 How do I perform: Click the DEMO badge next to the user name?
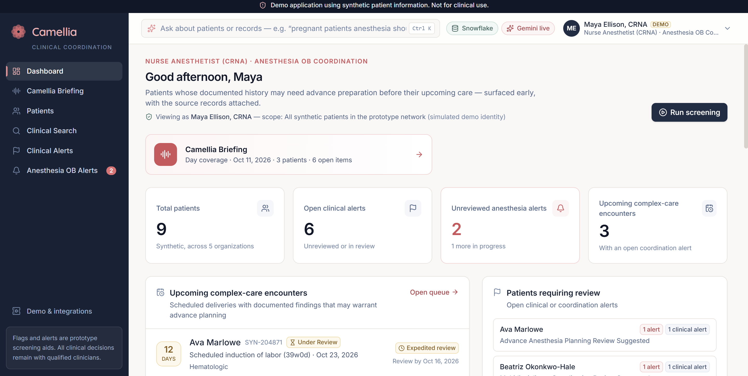tap(660, 24)
